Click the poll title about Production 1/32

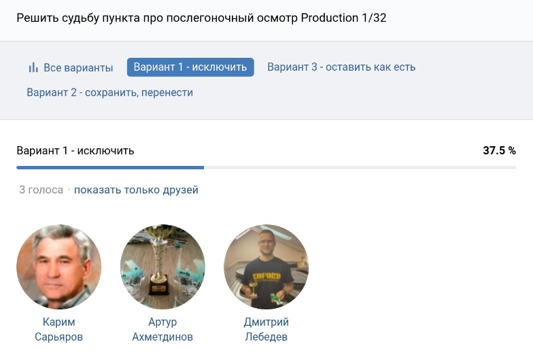[201, 18]
